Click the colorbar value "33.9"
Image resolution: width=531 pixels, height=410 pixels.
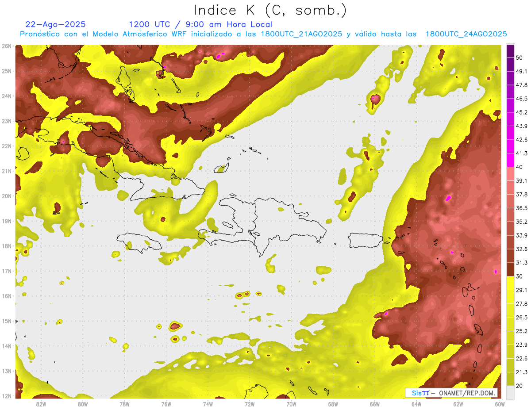tap(522, 235)
